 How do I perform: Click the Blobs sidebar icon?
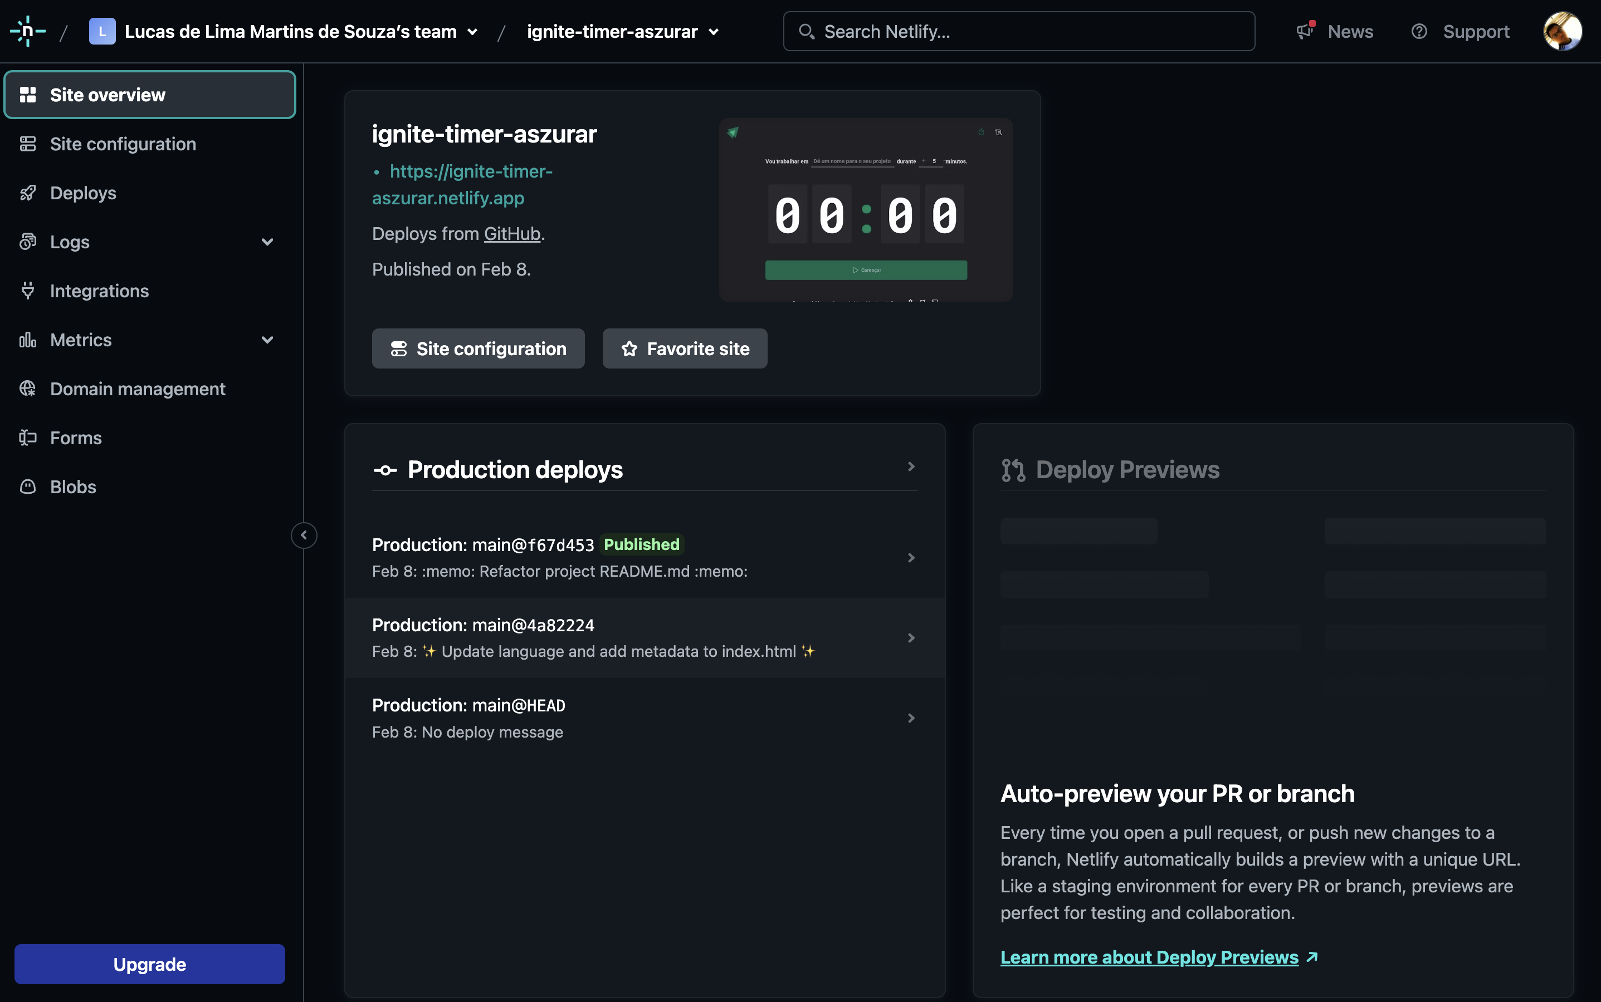[x=28, y=487]
